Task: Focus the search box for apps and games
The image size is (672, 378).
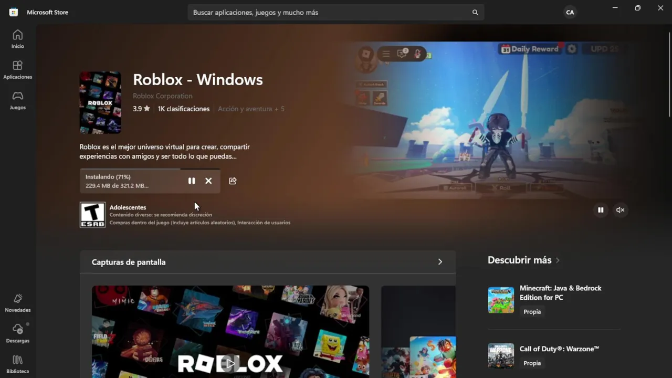Action: pos(336,12)
